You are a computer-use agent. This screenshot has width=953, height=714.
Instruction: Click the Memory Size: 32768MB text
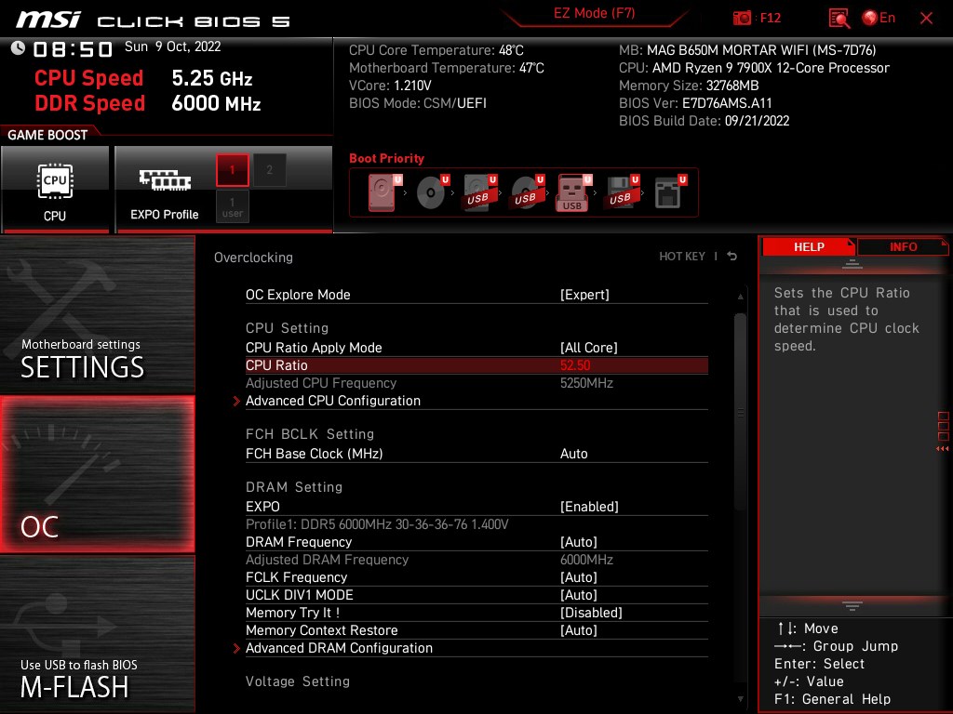tap(689, 86)
